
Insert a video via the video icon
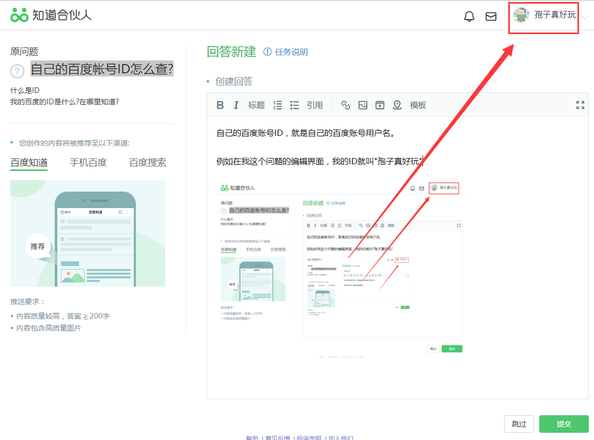380,105
